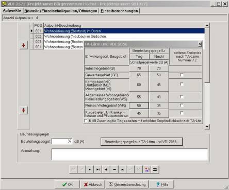Move the selected Aufpunkt down with red down arrow
Screen dimensions: 229x190
[x=24, y=110]
